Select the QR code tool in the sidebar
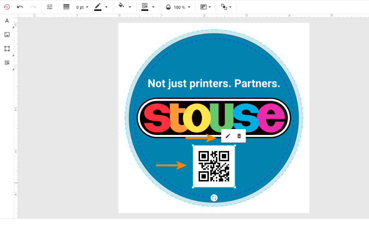The image size is (369, 232). tap(7, 63)
